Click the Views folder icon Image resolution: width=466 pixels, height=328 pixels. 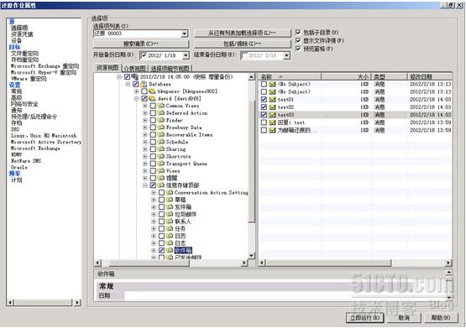tap(160, 170)
